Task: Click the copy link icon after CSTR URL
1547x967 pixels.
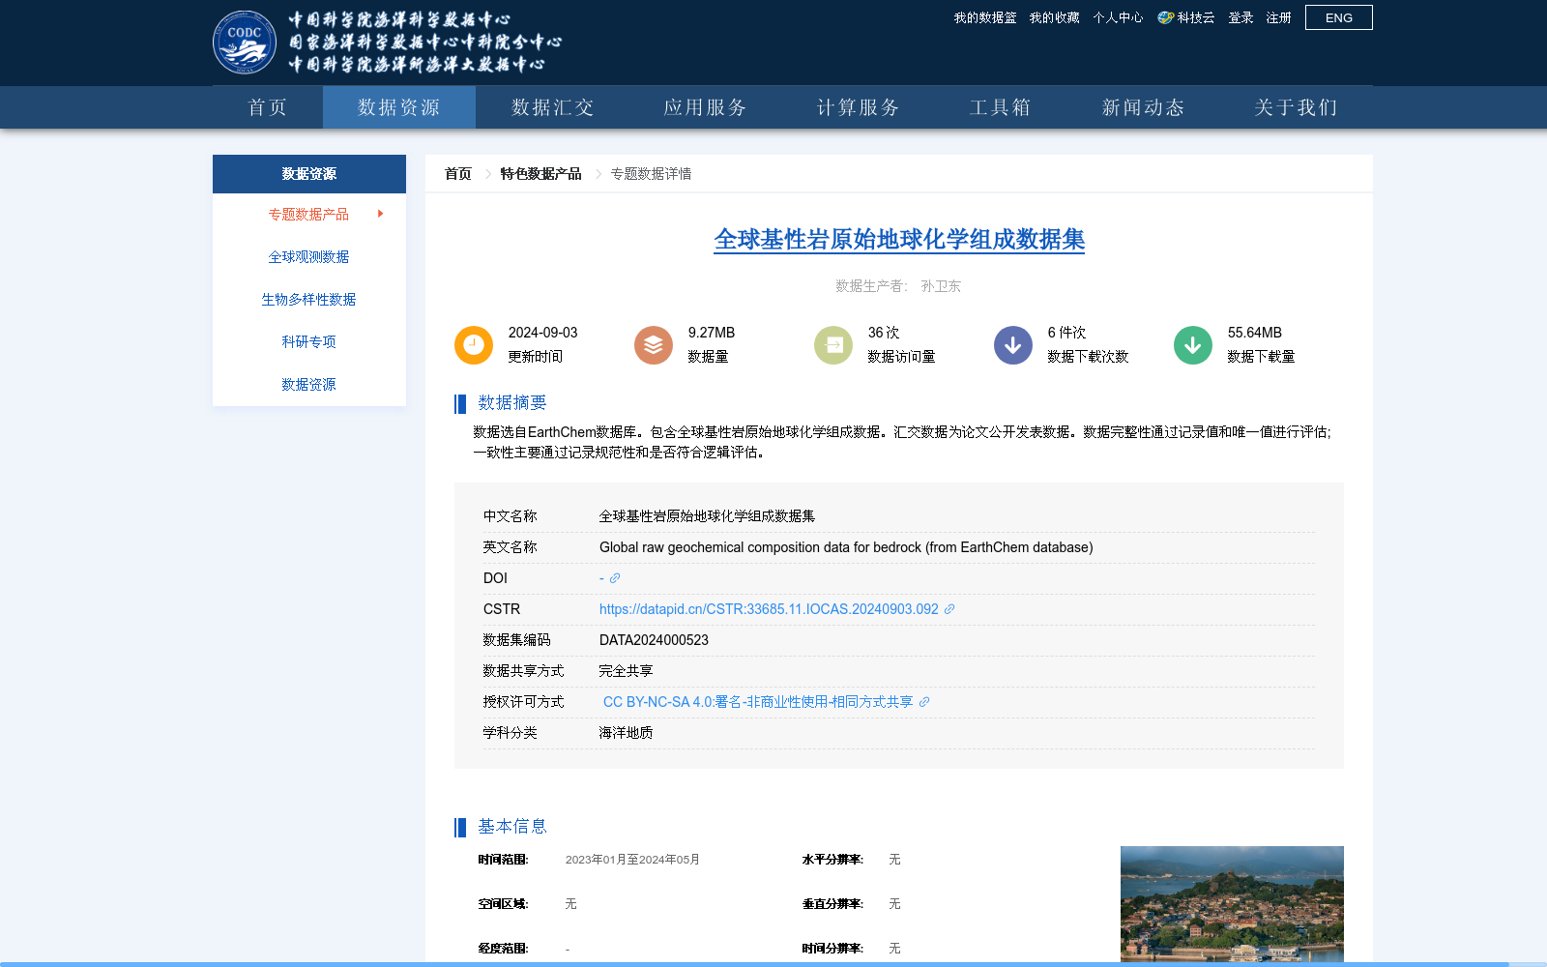Action: tap(949, 609)
